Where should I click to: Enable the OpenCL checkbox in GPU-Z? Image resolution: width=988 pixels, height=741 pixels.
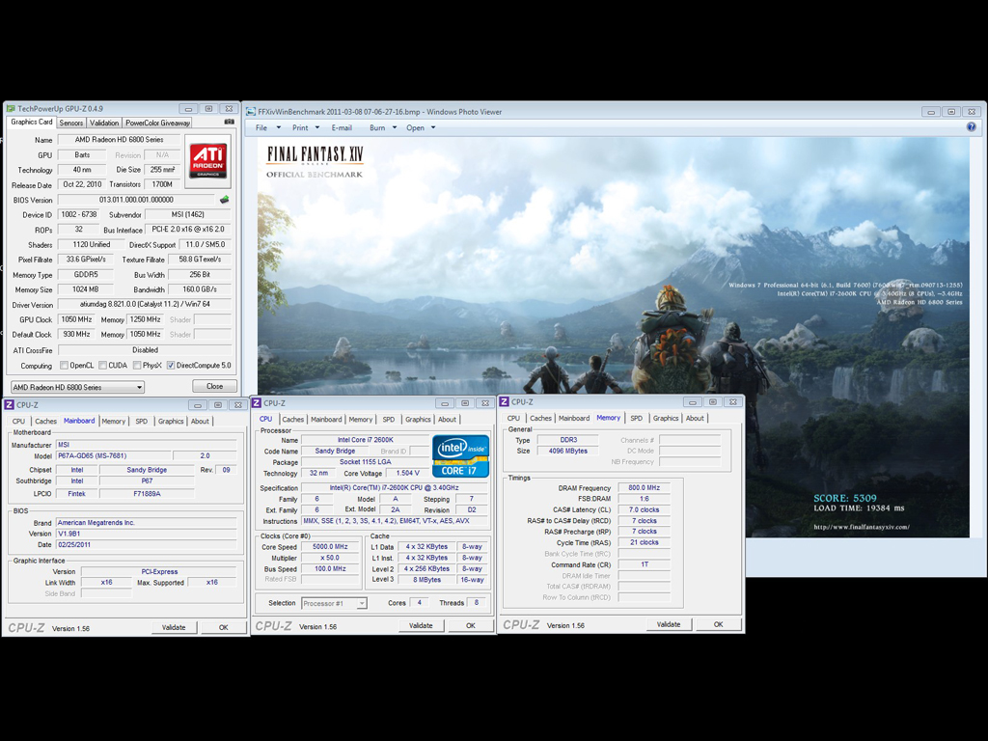tap(64, 366)
